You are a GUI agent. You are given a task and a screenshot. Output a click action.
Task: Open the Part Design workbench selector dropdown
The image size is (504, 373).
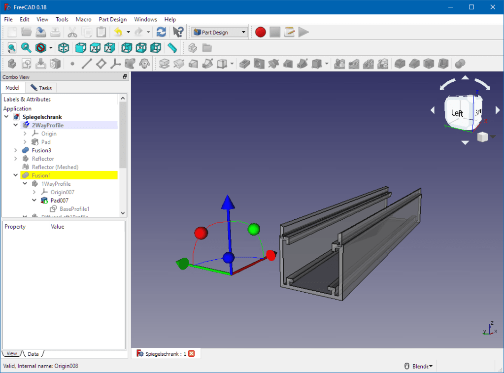[220, 32]
